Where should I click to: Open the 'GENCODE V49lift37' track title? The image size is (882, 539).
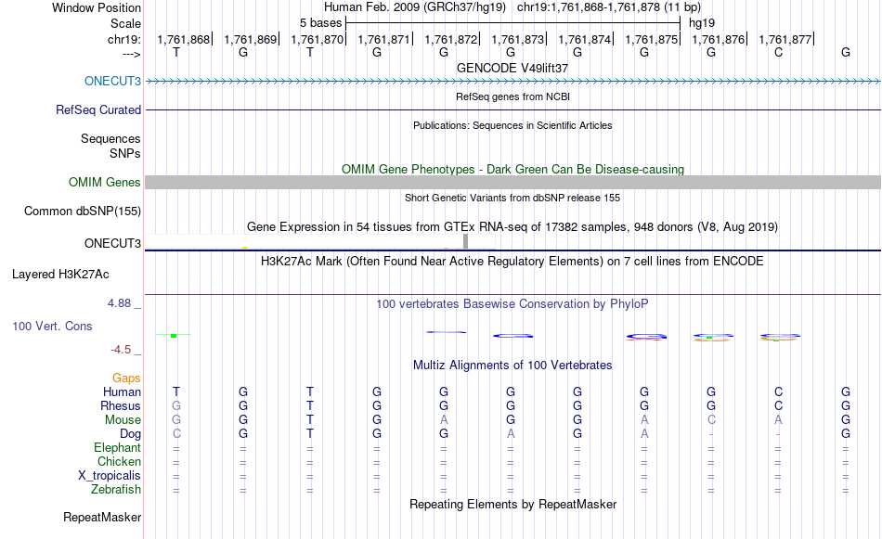click(512, 68)
